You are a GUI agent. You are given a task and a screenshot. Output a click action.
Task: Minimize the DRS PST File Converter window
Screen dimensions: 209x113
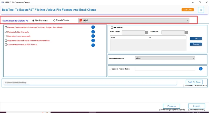[x=193, y=2]
